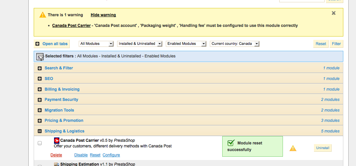Screen dimensions: 356x166
Task: Click the Canada Post Carrier module logo
Action: pos(57,141)
